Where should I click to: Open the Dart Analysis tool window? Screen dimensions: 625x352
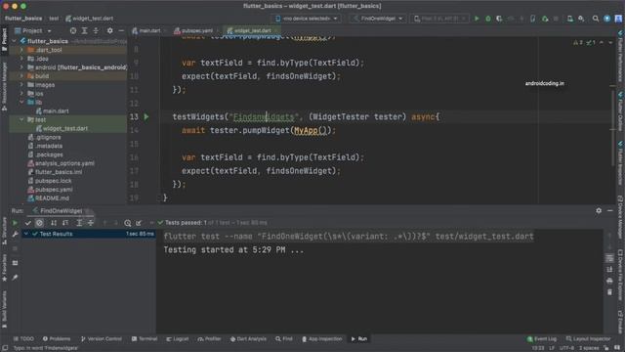tap(248, 339)
